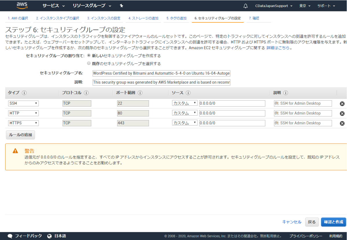Open the カスタム source dropdown for SSH
The width and height of the screenshot is (347, 240).
[184, 103]
